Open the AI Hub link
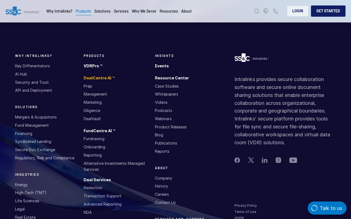Viewport: 351px width, 219px height. (21, 74)
